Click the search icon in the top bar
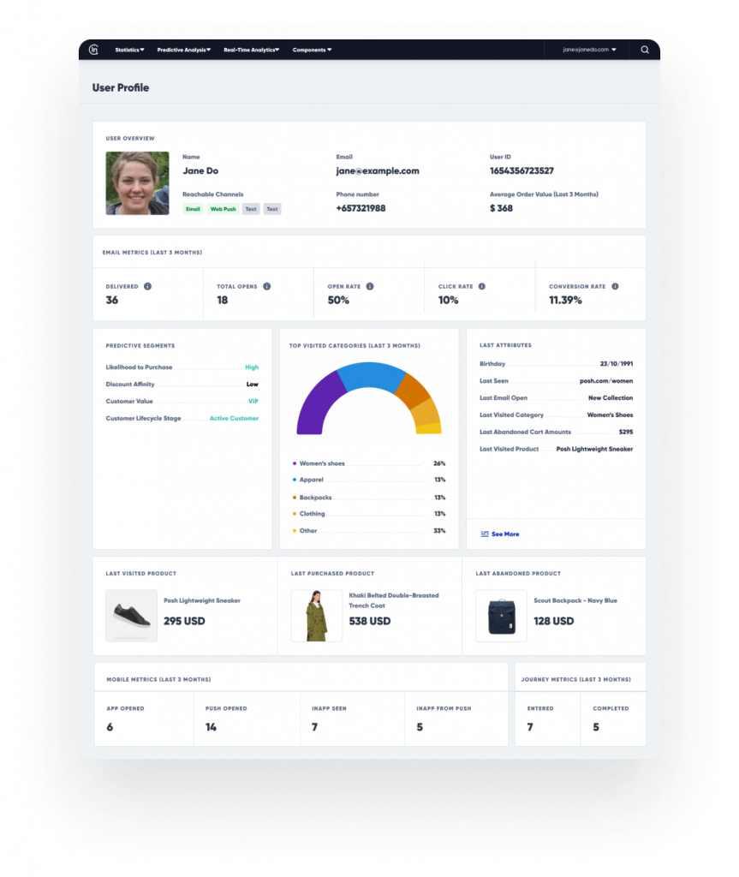The height and width of the screenshot is (877, 739). (645, 50)
